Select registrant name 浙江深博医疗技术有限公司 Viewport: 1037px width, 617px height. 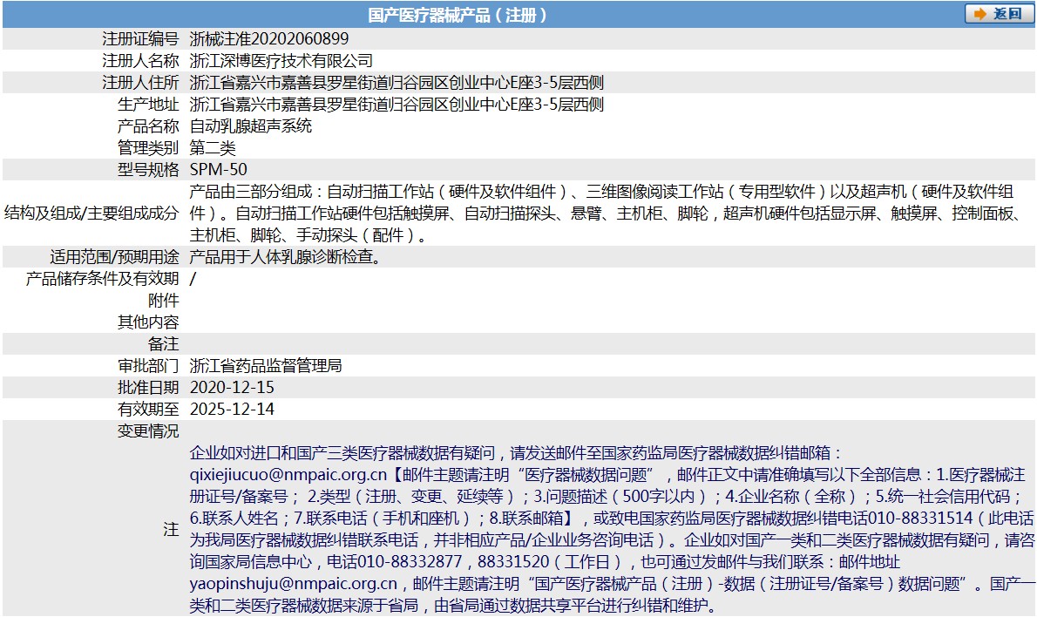(281, 61)
